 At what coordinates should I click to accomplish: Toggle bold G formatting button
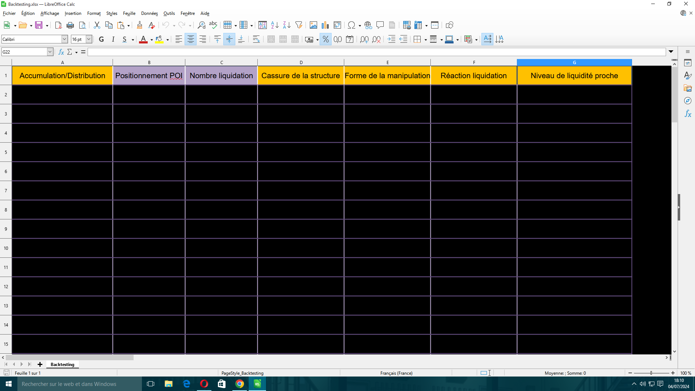[x=101, y=39]
